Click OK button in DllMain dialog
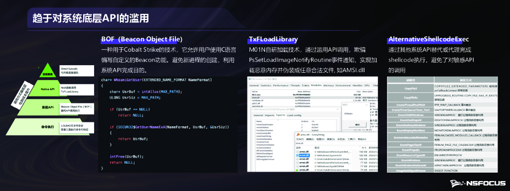The image size is (510, 191). [x=357, y=125]
